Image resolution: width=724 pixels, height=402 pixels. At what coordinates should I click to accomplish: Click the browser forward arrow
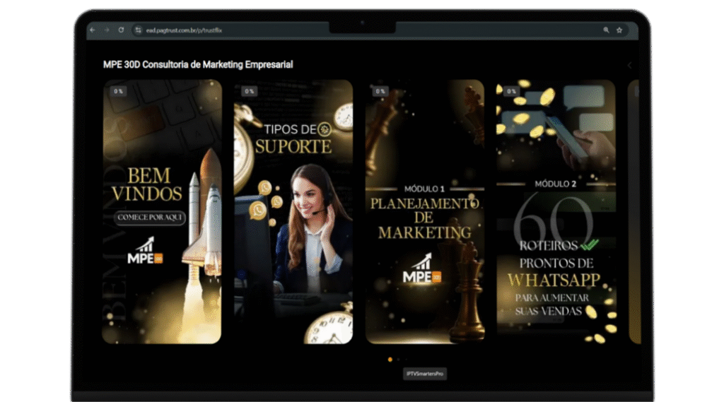(x=107, y=30)
